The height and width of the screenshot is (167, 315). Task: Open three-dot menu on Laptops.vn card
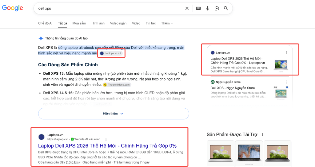coord(287,52)
